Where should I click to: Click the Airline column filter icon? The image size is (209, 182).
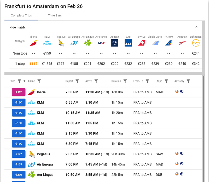pos(39,81)
